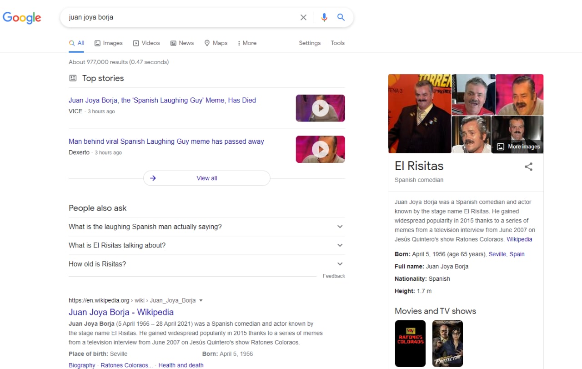Click the share icon beside El Risitas
This screenshot has width=582, height=369.
click(x=528, y=167)
